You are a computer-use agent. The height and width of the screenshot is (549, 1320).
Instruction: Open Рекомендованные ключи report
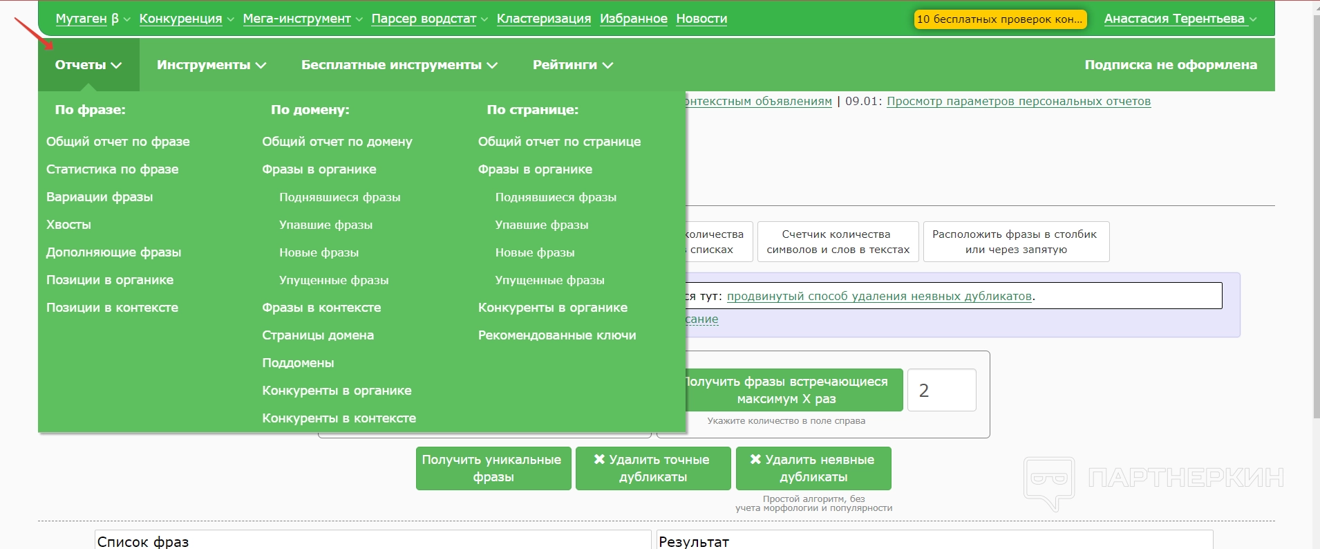(x=557, y=335)
